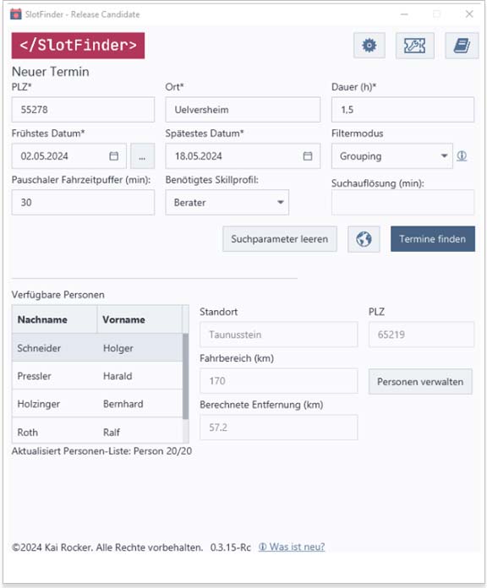Open the book documentation icon

pos(462,46)
